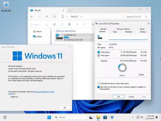Viewport: 161px width, 121px height.
Task: Refresh the This PC view
Action: click(x=54, y=17)
